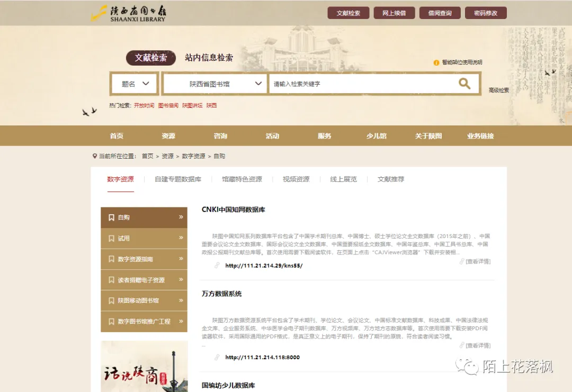572x392 pixels.
Task: Click the double-arrow icon on 试用 row
Action: pos(181,238)
